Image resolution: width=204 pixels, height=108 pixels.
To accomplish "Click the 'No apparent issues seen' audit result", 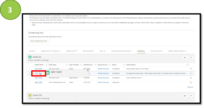I will pyautogui.click(x=157, y=74).
